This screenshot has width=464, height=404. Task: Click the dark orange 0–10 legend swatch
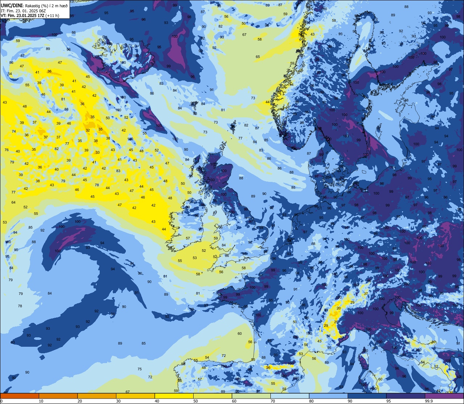(20, 396)
